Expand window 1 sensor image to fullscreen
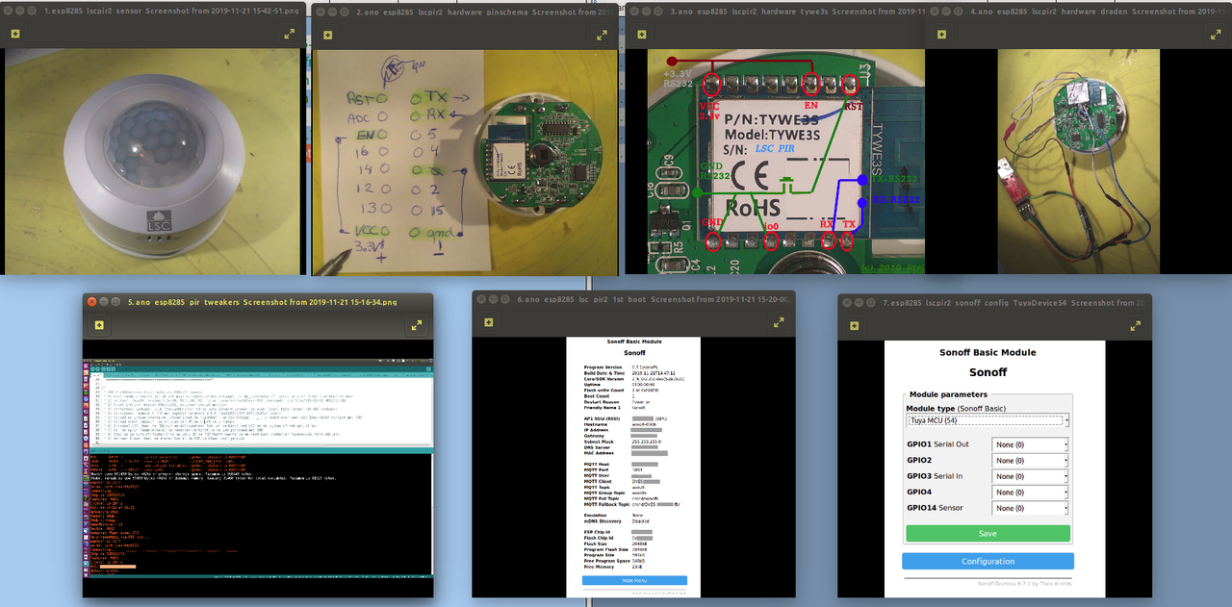This screenshot has height=607, width=1232. pos(291,34)
